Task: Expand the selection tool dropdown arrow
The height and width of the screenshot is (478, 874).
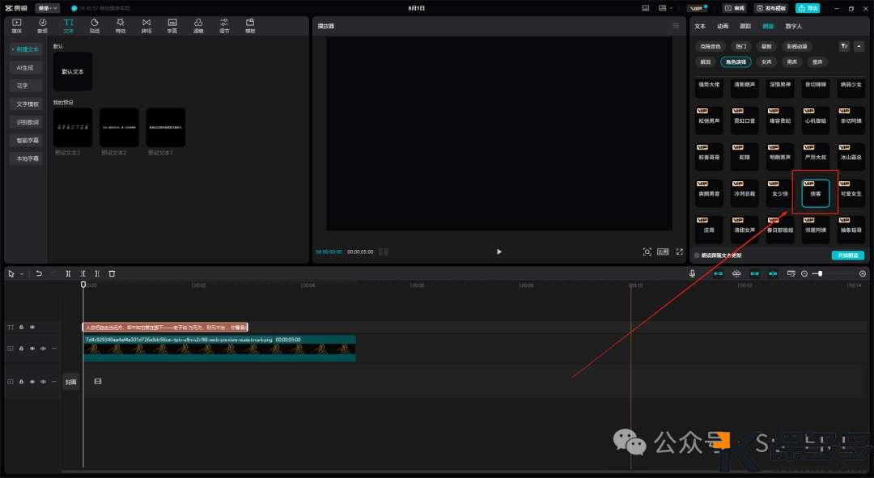Action: [x=22, y=274]
